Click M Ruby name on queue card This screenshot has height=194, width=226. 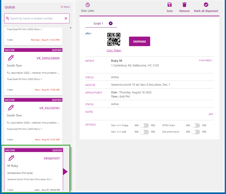(13, 166)
